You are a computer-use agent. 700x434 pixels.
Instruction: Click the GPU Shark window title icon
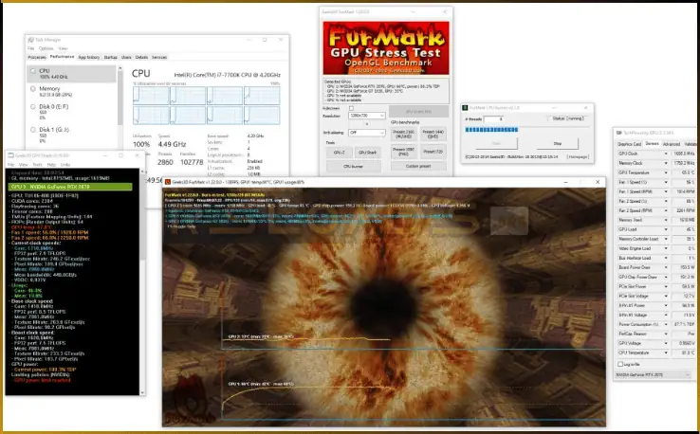(x=10, y=155)
